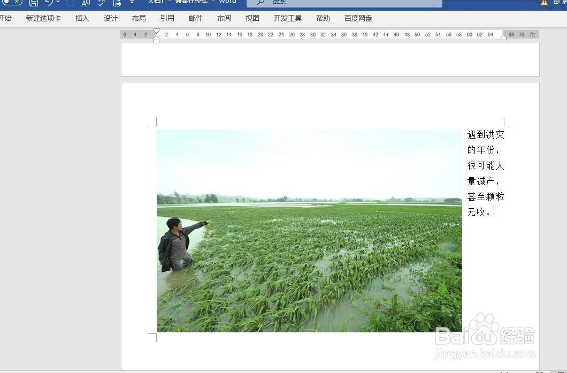This screenshot has width=567, height=373.
Task: Click the print preview icon
Action: (x=117, y=3)
